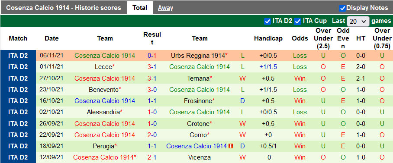Select ITA D2 cell in the 06/11/21 row

[x=18, y=56]
